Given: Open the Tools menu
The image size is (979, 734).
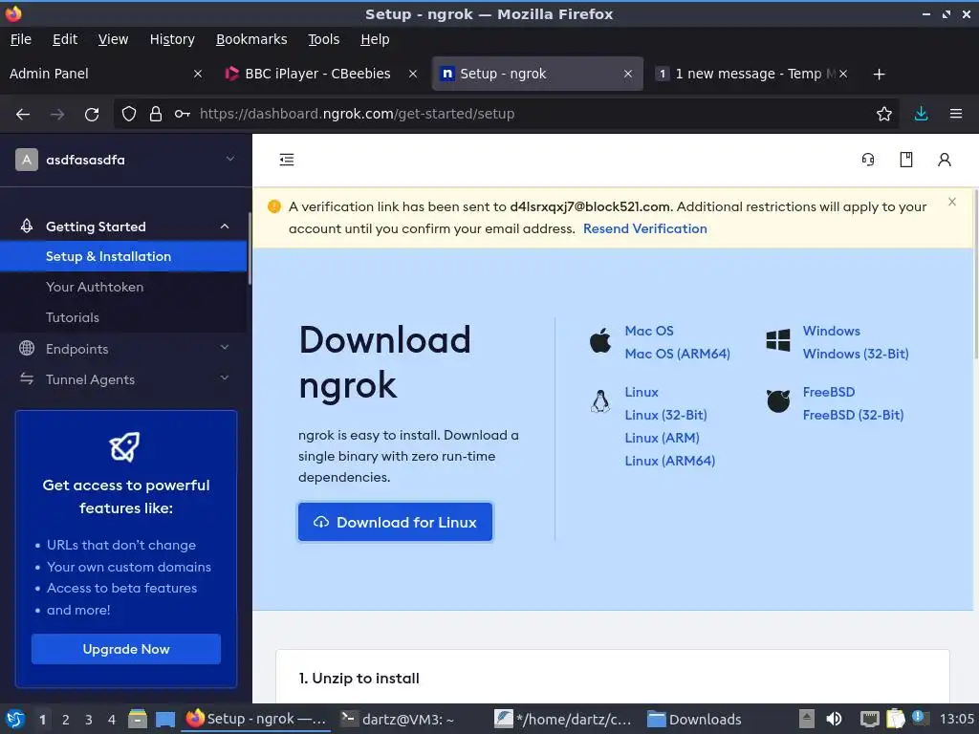Looking at the screenshot, I should click(x=323, y=39).
